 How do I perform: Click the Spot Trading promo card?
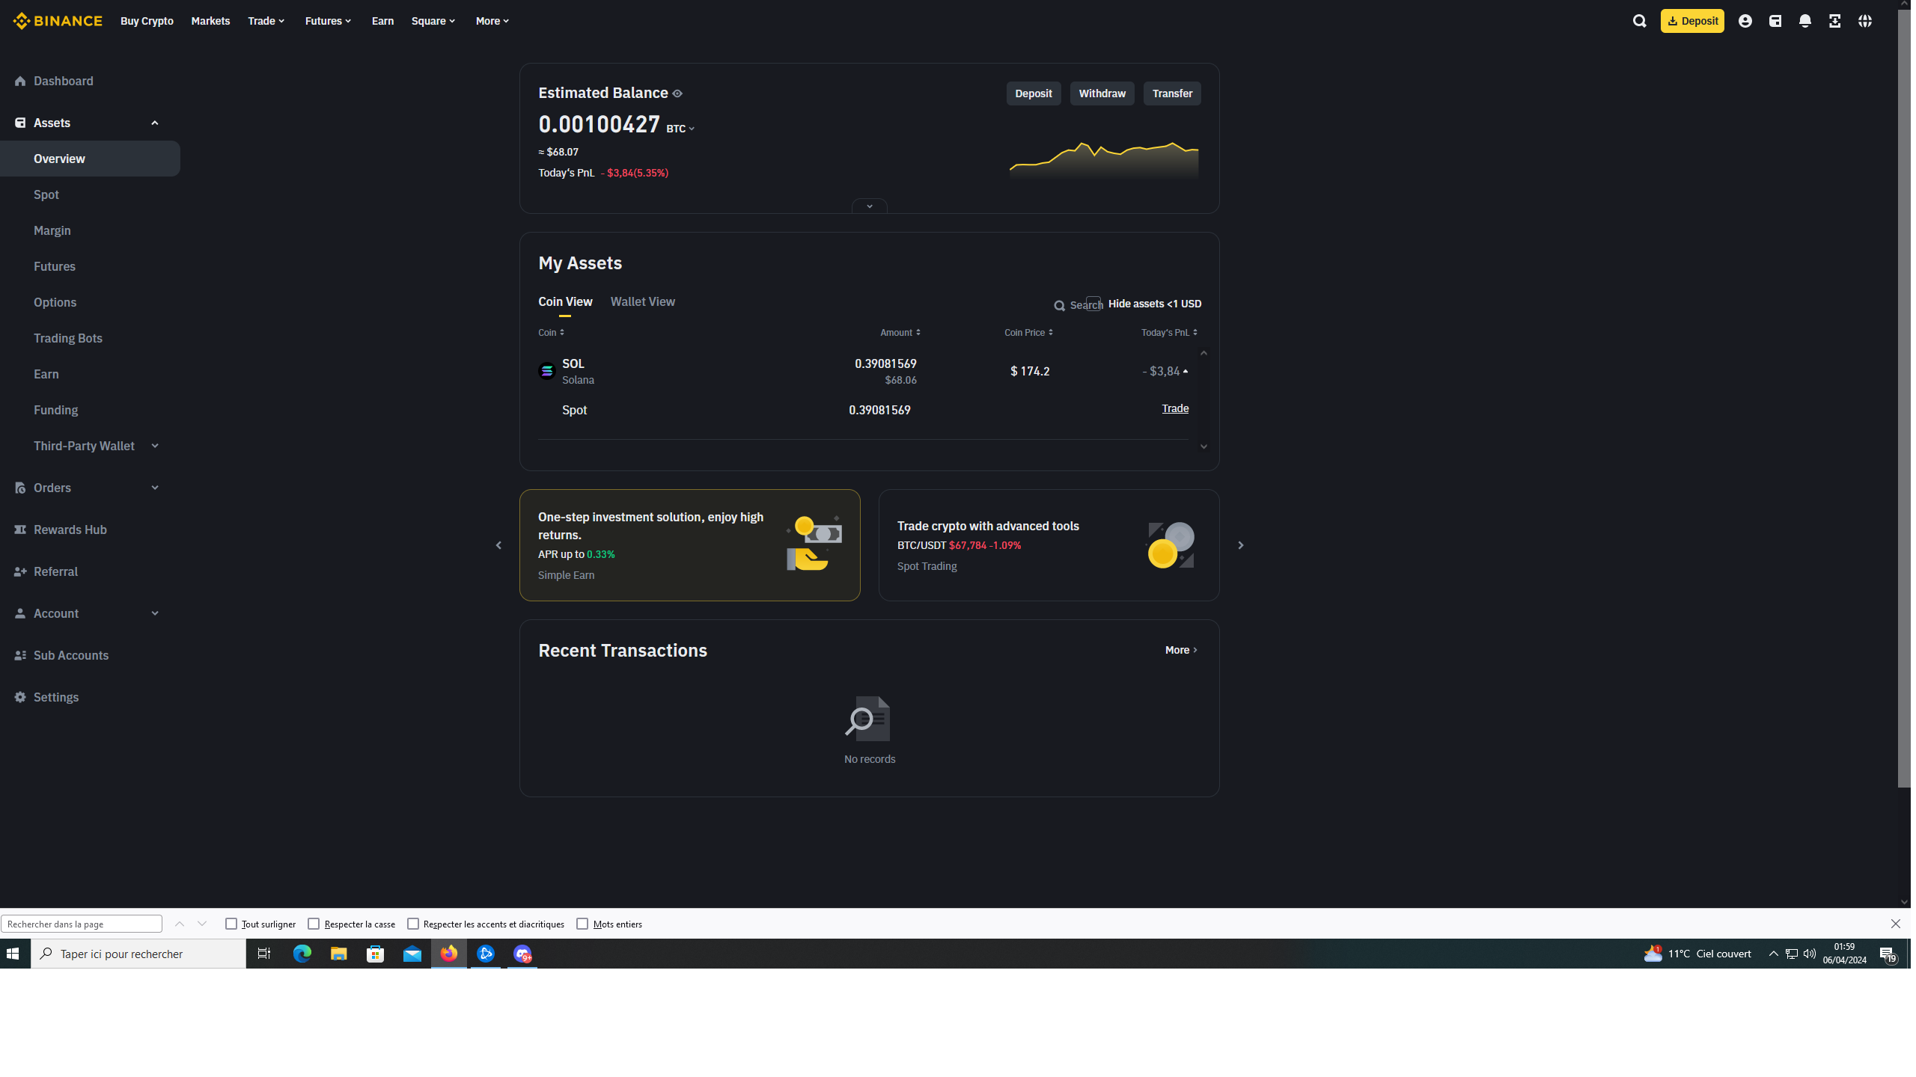(1049, 545)
